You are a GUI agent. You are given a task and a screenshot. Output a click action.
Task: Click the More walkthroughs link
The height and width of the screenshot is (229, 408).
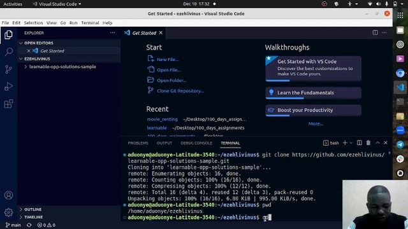316,124
